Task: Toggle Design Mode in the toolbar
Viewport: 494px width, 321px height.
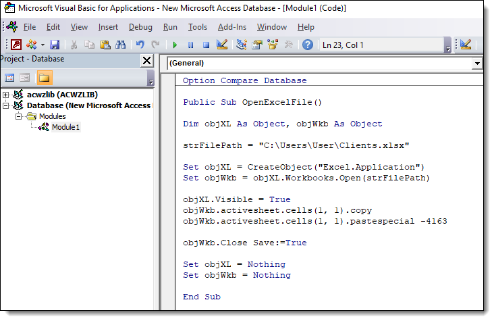Action: [x=221, y=45]
